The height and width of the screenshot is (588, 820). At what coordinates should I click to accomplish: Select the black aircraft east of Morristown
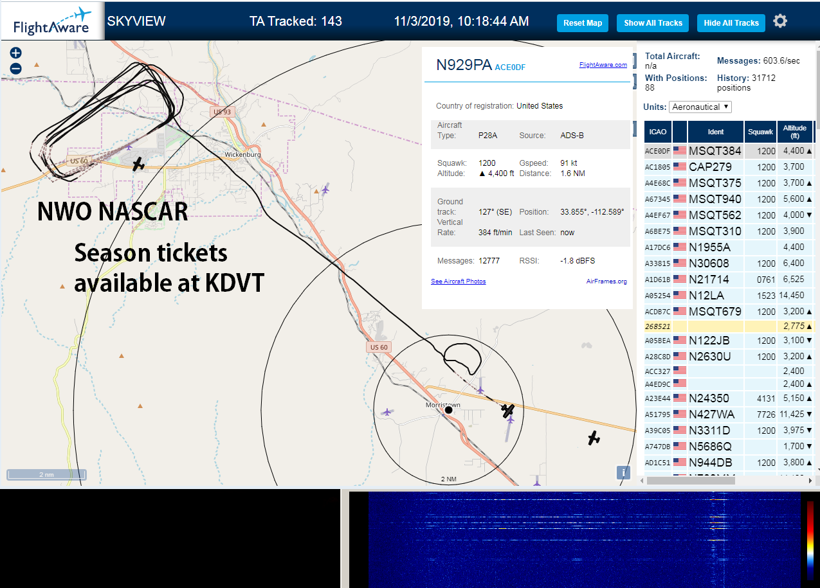594,438
